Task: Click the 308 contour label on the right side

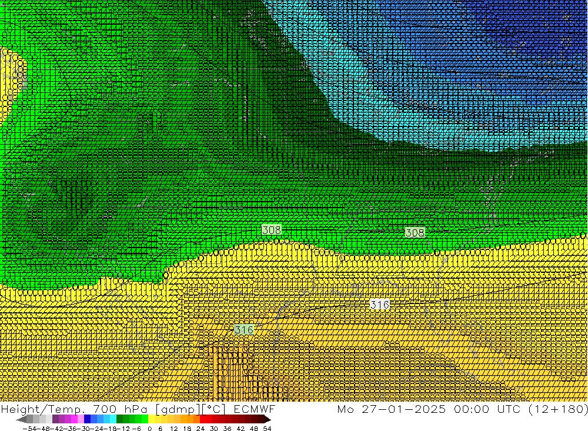Action: click(x=415, y=232)
